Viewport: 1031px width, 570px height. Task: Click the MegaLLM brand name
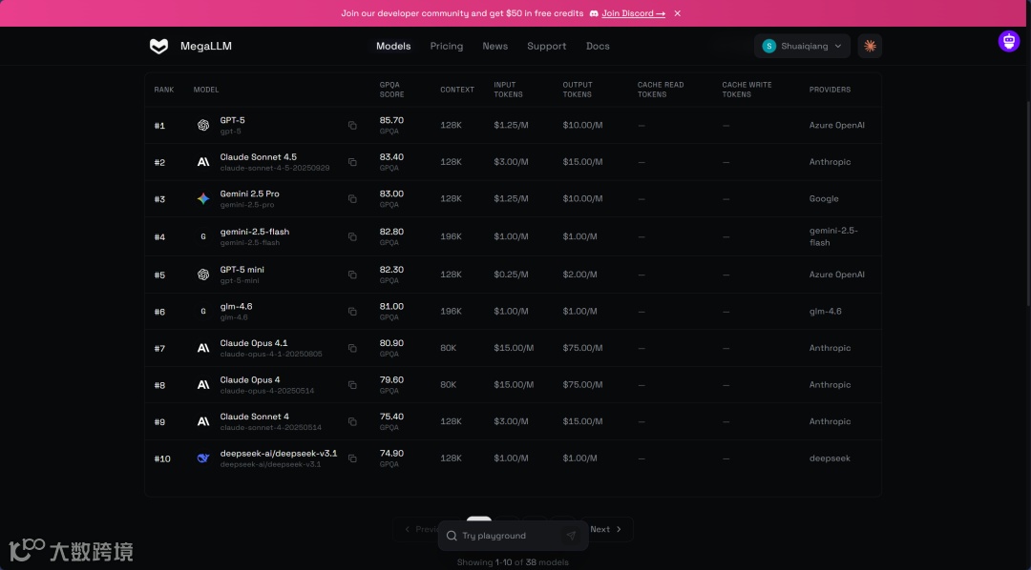pos(206,46)
